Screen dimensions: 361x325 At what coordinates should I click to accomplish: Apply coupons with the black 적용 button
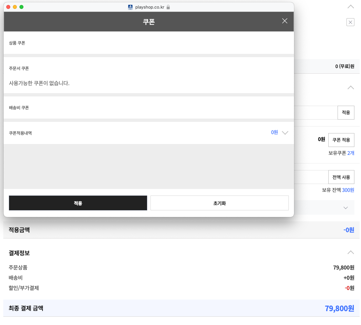click(78, 203)
